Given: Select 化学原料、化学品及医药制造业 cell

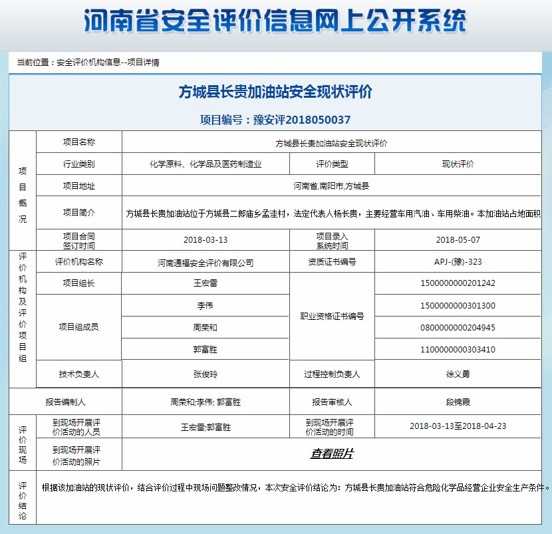Looking at the screenshot, I should point(206,164).
